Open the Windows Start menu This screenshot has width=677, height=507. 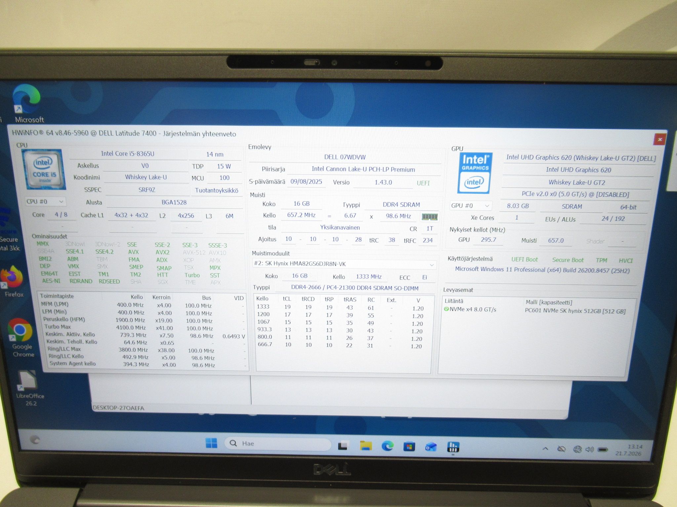tap(211, 443)
